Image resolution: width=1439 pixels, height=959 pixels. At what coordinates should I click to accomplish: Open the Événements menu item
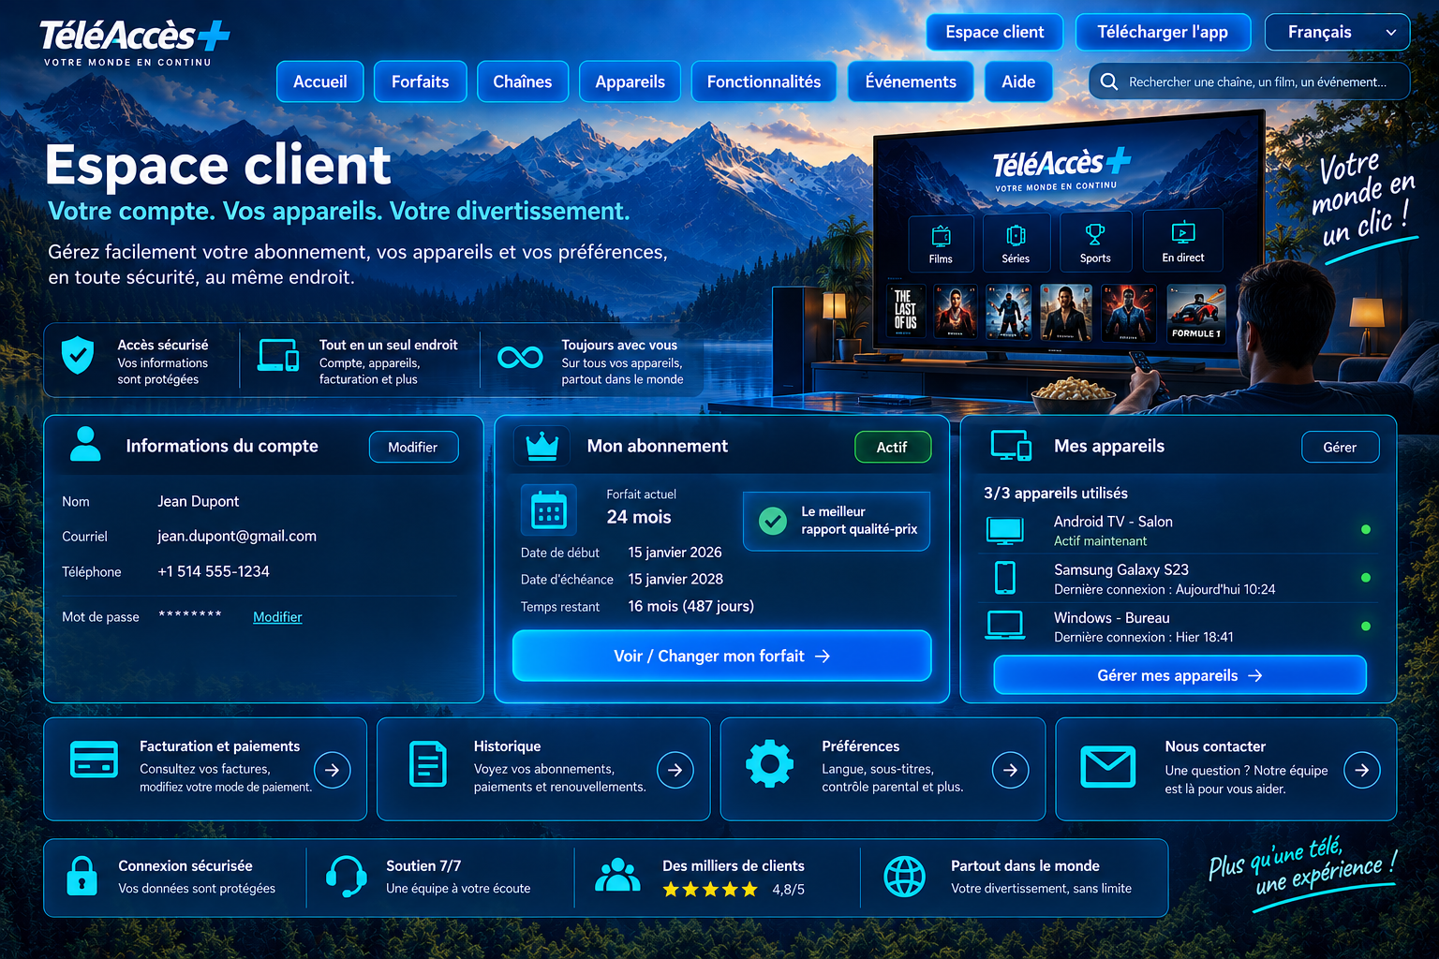point(911,81)
